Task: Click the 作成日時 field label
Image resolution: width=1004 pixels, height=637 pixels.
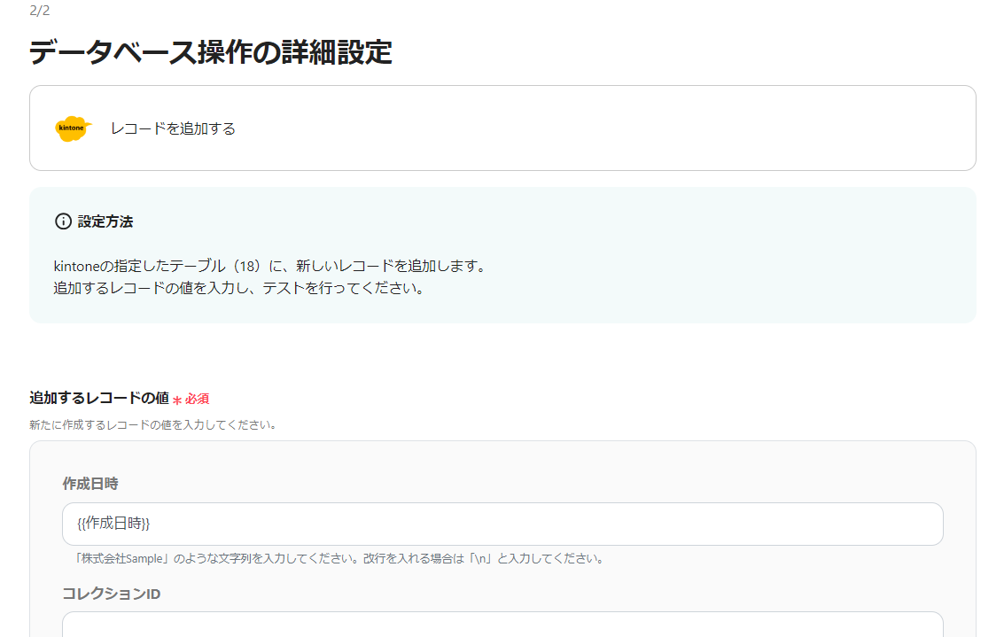Action: coord(90,484)
